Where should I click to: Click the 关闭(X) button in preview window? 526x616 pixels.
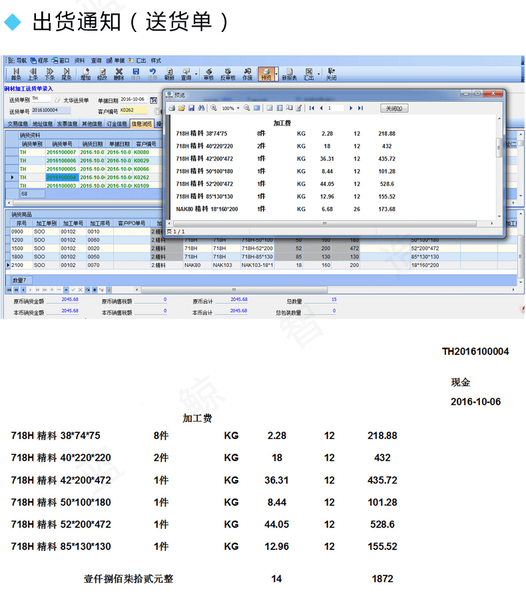click(394, 108)
